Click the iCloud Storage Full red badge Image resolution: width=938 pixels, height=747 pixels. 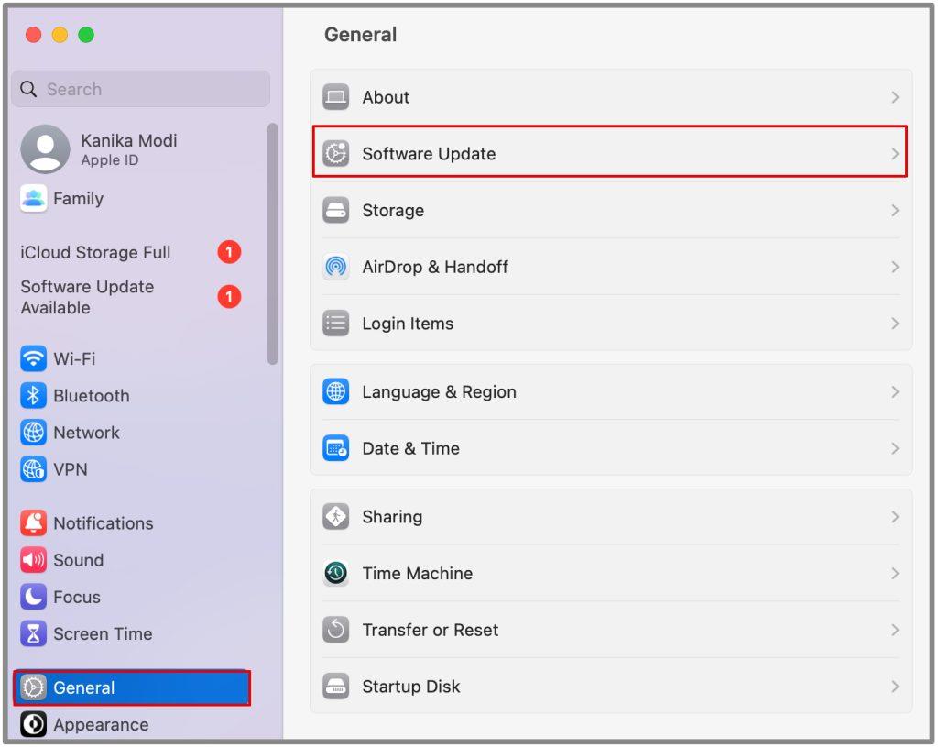point(229,252)
